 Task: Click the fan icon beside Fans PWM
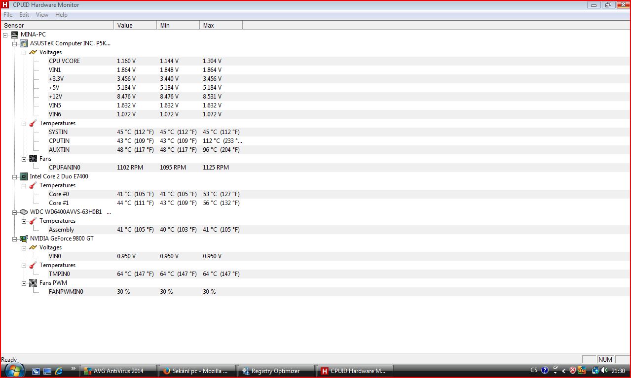33,283
